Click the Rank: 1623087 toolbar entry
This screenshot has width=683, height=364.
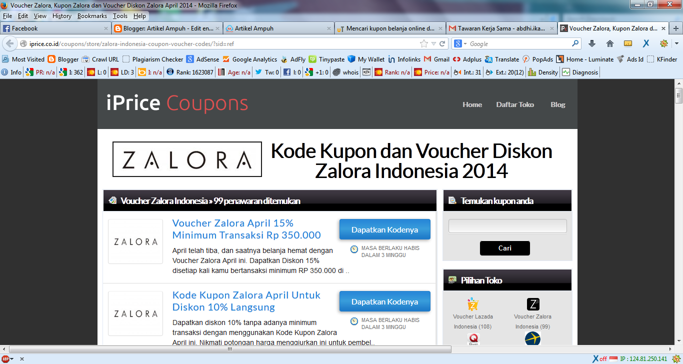[x=190, y=72]
